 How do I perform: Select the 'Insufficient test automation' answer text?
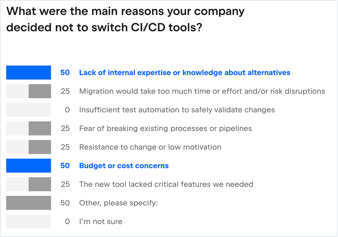[x=177, y=110]
